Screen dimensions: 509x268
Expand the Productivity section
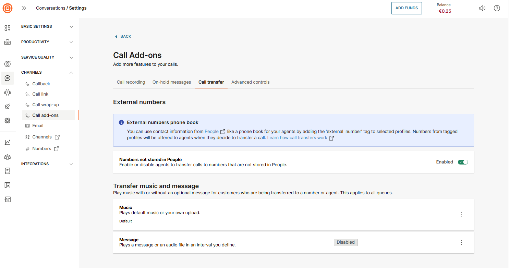pyautogui.click(x=47, y=42)
